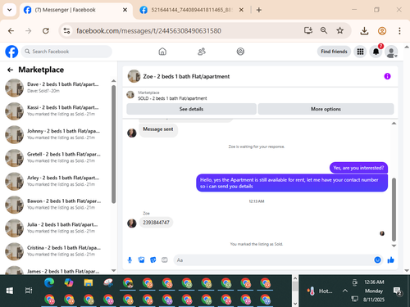Reload the page

[46, 31]
